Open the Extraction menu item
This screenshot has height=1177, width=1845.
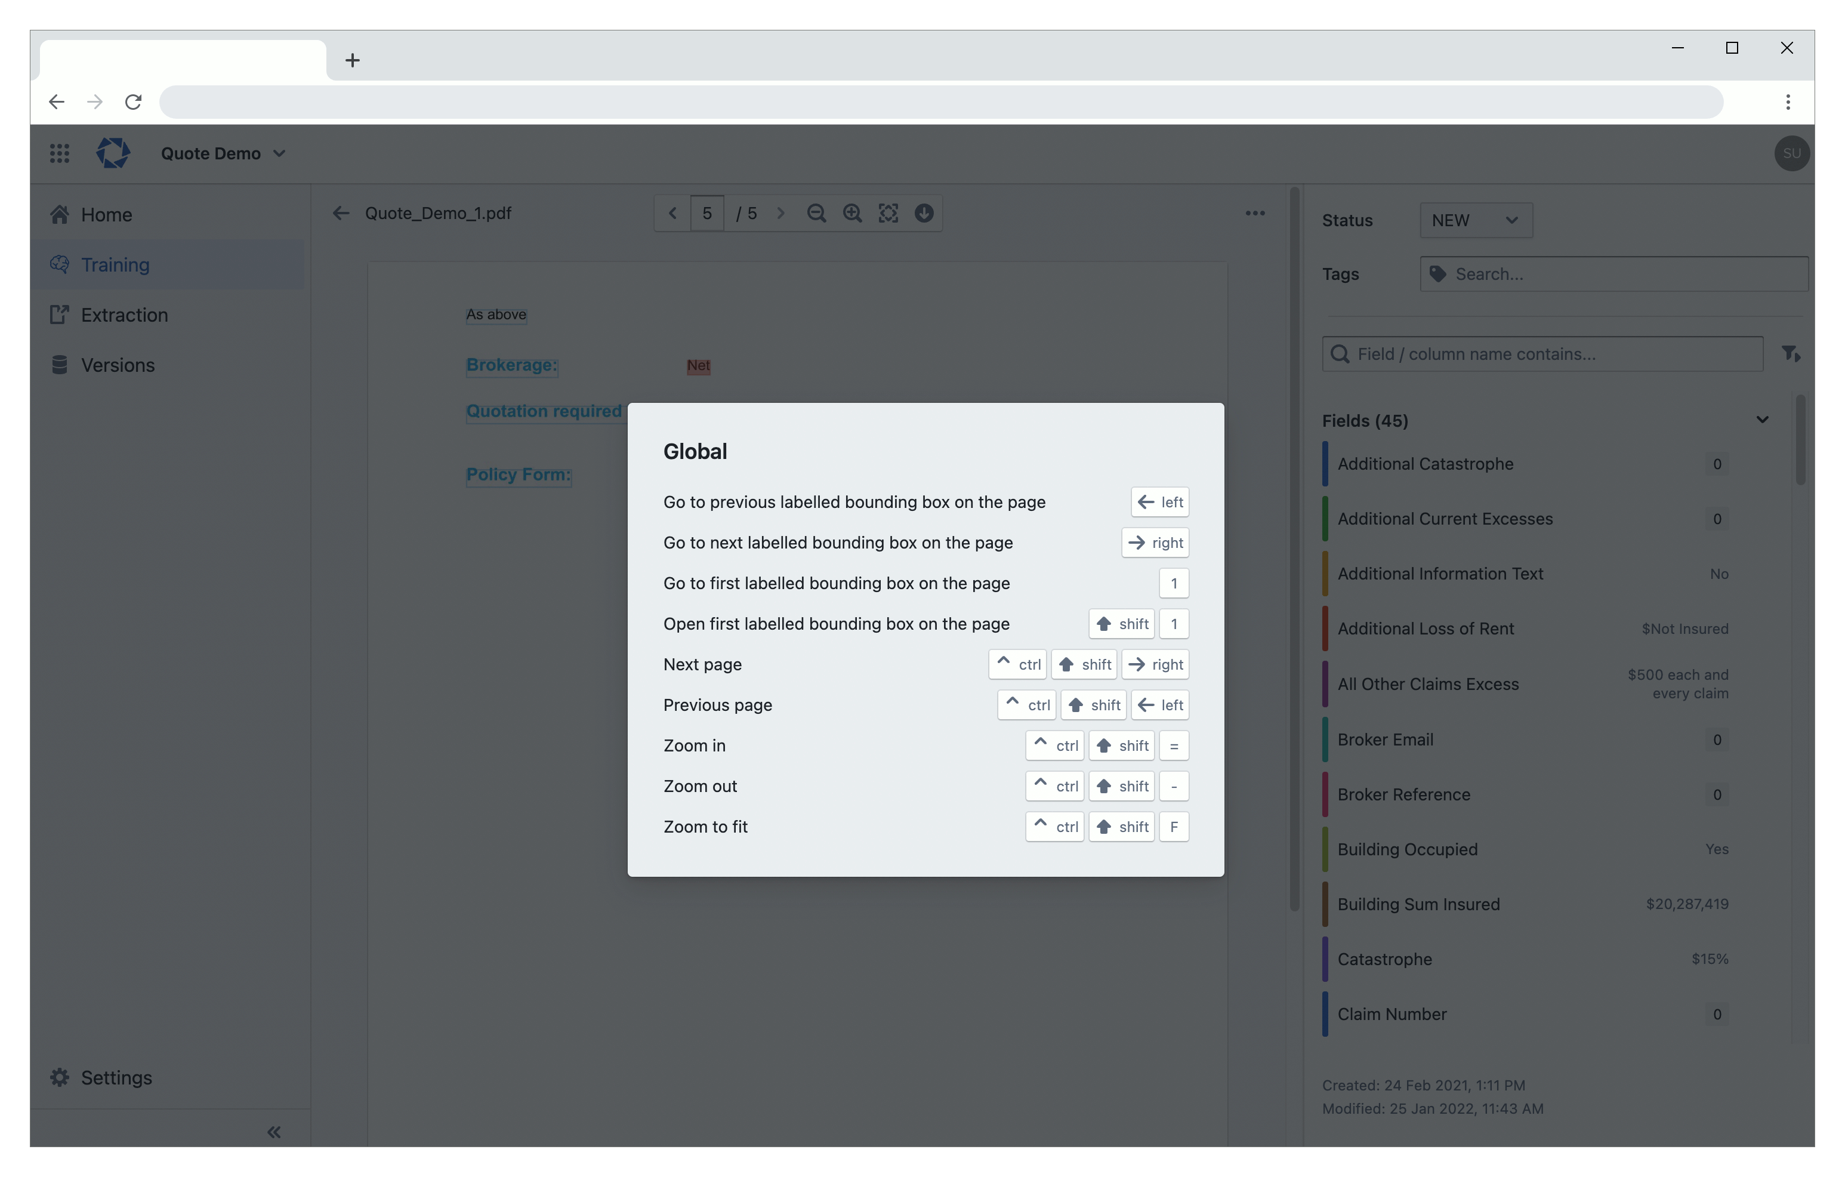(124, 315)
